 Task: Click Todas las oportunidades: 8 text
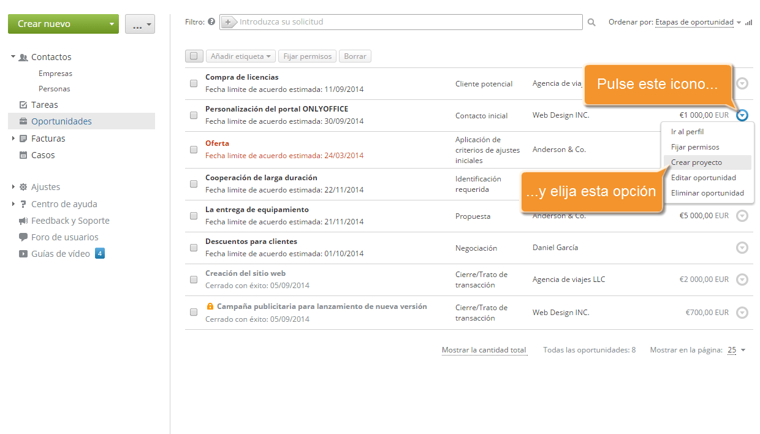(589, 350)
